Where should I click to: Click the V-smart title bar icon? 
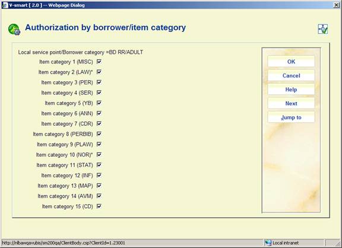click(x=5, y=5)
